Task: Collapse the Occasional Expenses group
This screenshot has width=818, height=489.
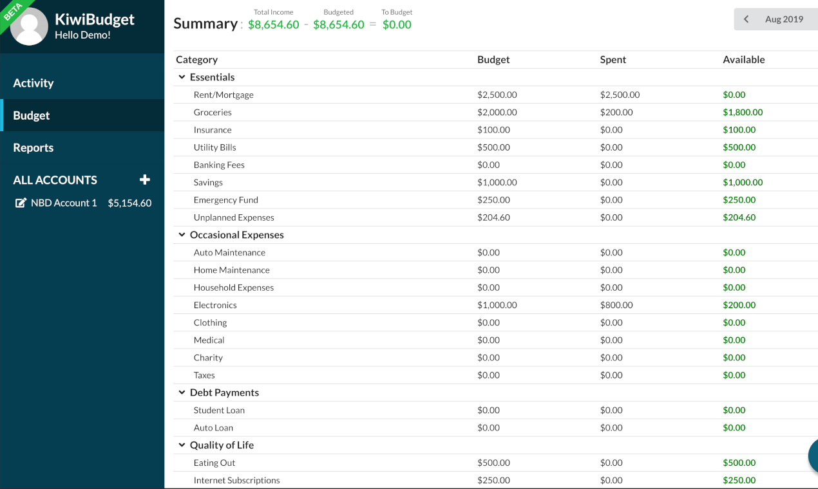Action: pyautogui.click(x=182, y=234)
